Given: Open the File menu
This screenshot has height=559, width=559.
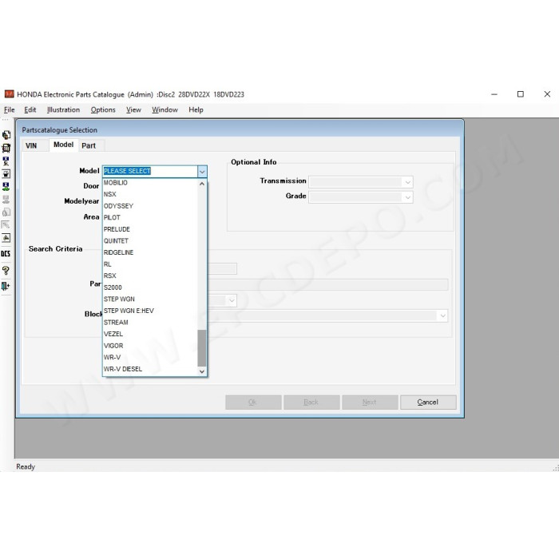Looking at the screenshot, I should click(x=10, y=110).
